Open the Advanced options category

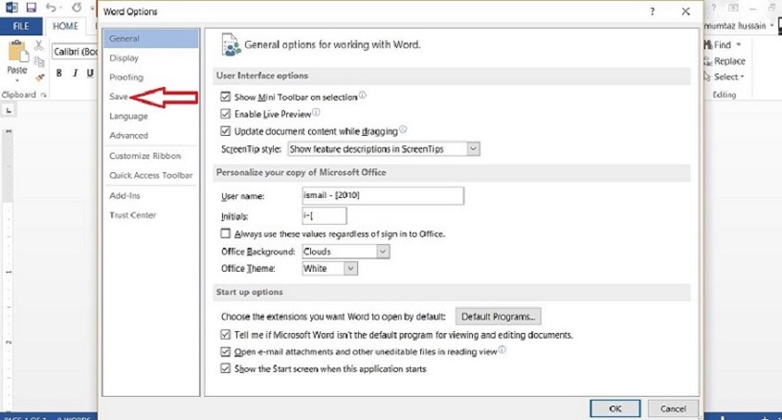coord(128,136)
